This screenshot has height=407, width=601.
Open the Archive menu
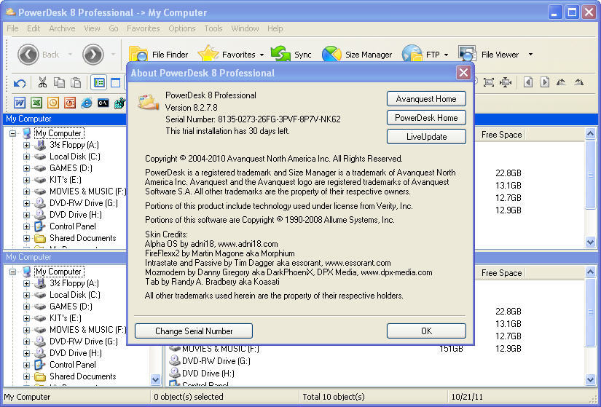pyautogui.click(x=62, y=28)
